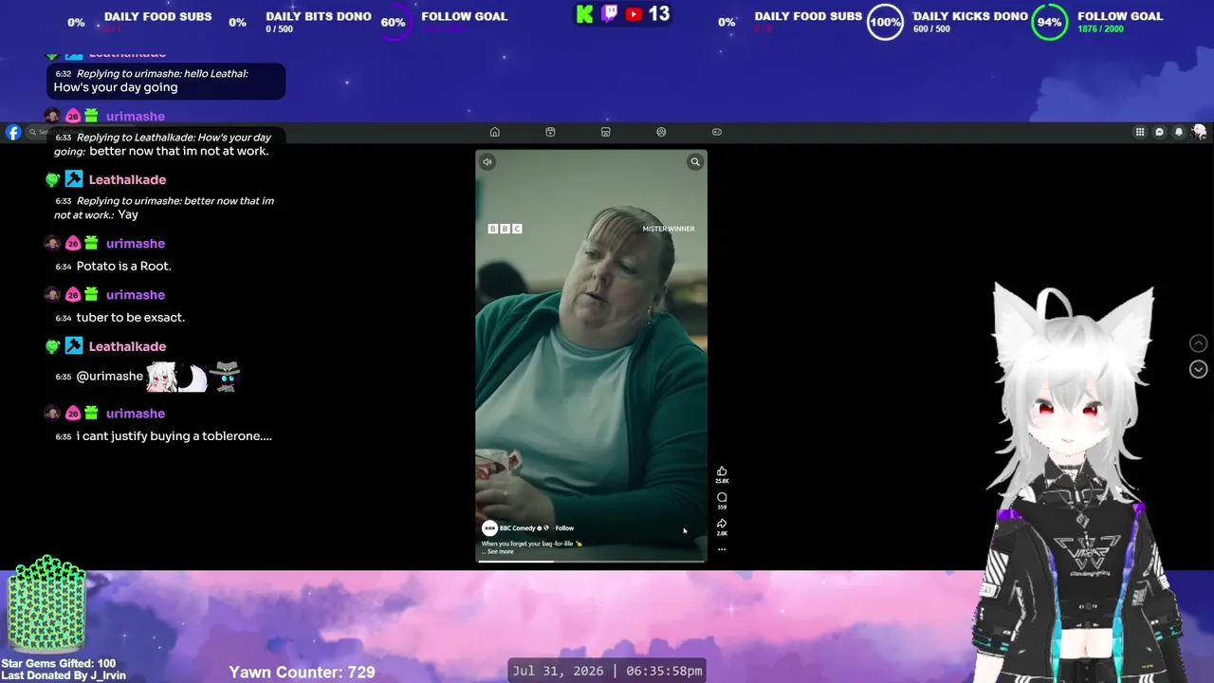Click the white-haired catgirl emote in chat
This screenshot has height=683, width=1214.
click(161, 377)
